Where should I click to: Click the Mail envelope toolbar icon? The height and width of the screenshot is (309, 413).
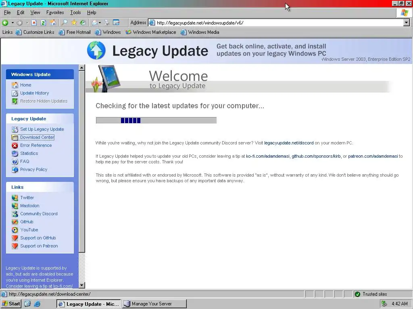click(x=94, y=23)
